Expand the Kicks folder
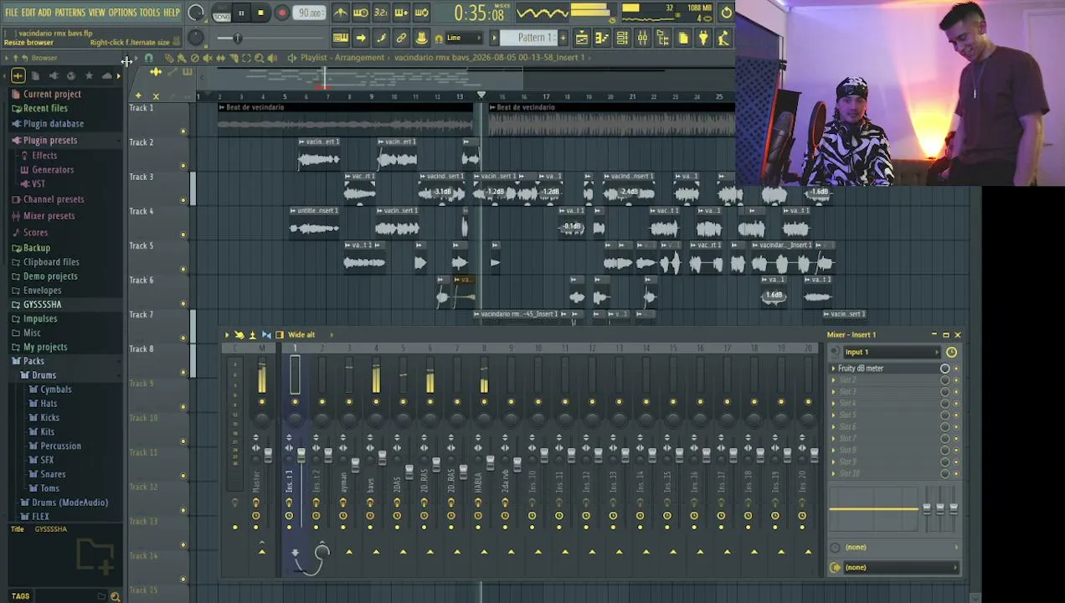 pos(49,417)
